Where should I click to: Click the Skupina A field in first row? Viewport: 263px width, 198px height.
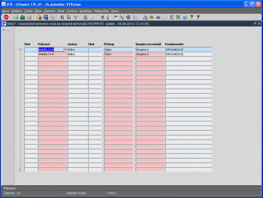click(x=150, y=49)
